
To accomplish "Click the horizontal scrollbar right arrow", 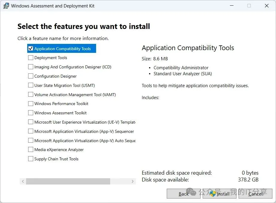I will 133,181.
